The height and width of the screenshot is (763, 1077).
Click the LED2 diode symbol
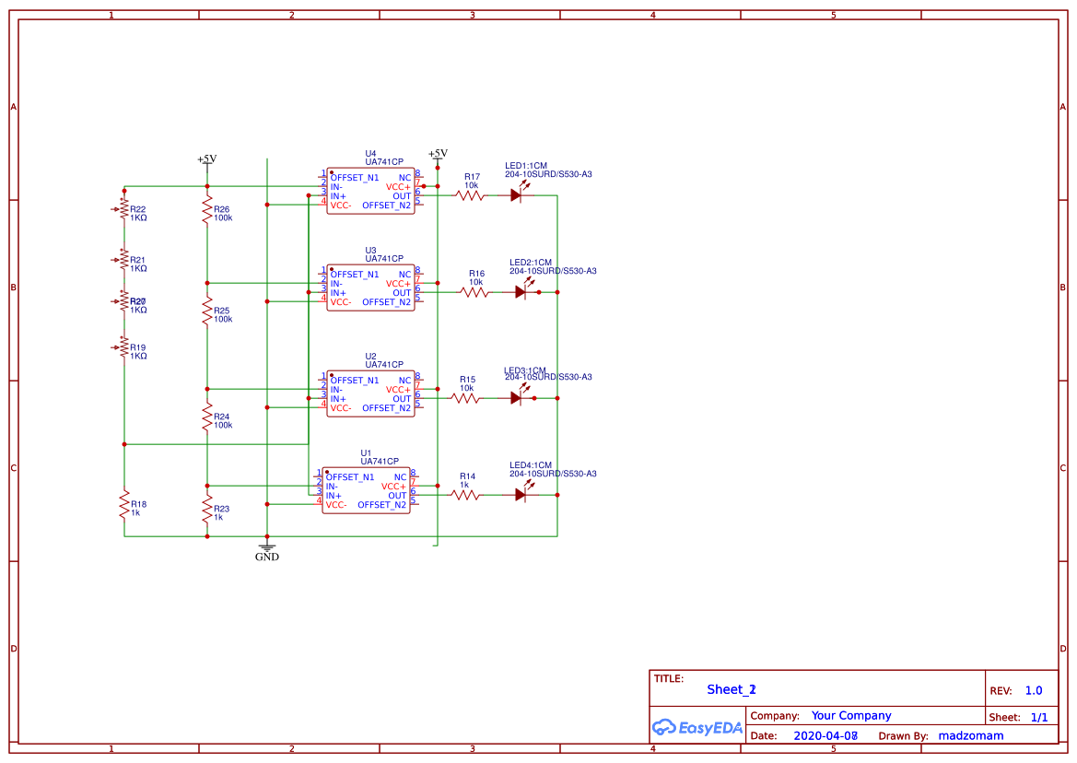[x=521, y=290]
